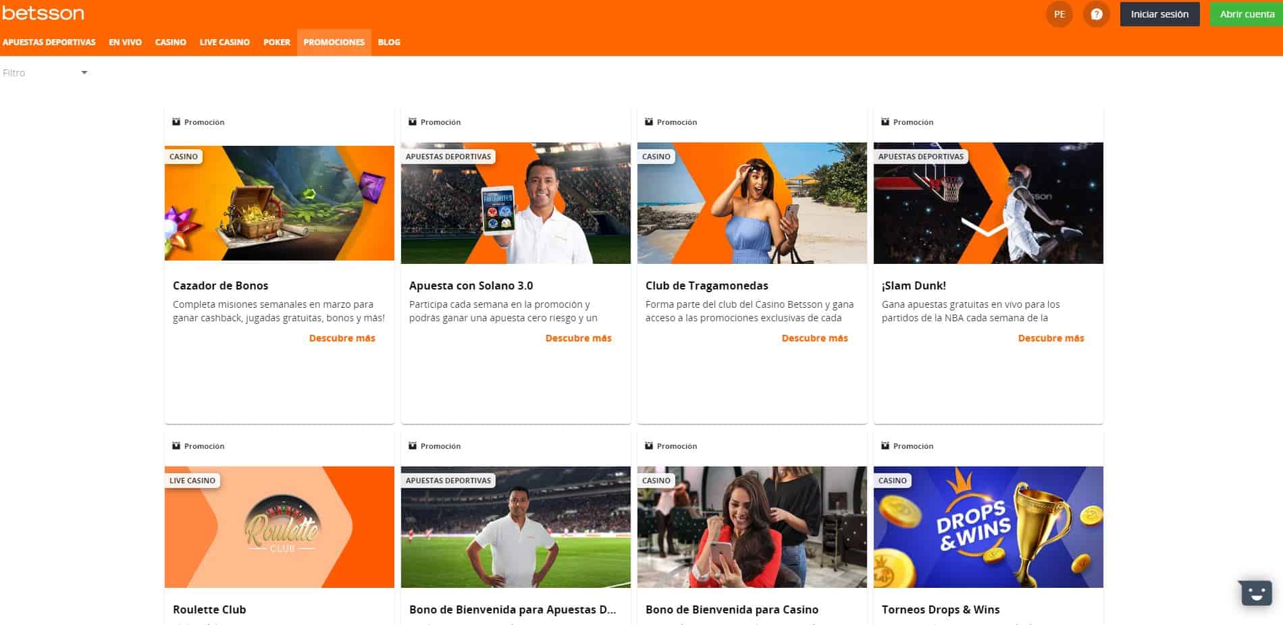Image resolution: width=1283 pixels, height=625 pixels.
Task: Open Apuestas Deportivas menu
Action: (49, 42)
